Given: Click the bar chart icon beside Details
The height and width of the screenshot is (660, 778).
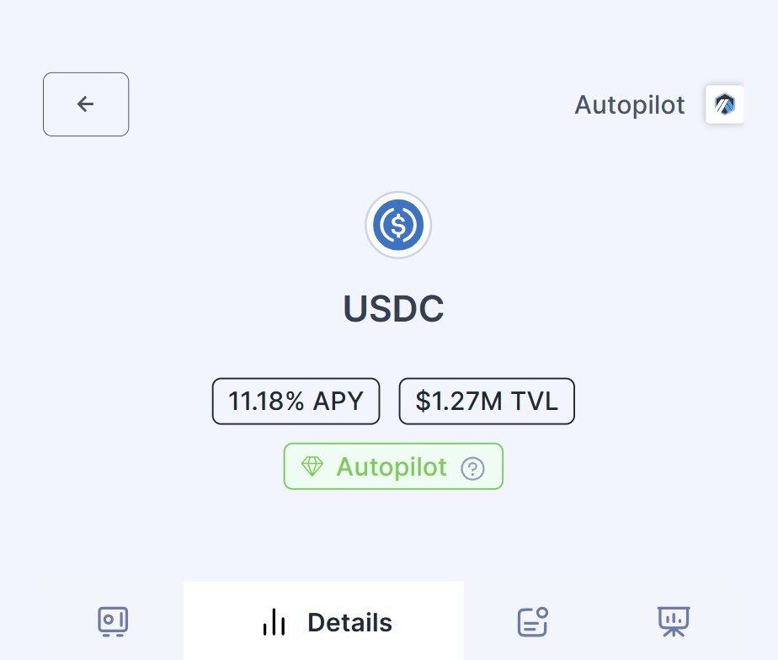Looking at the screenshot, I should (x=274, y=623).
